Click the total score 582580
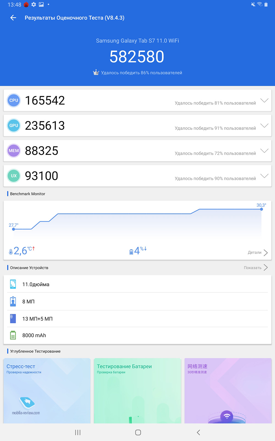The width and height of the screenshot is (275, 441). point(137,57)
